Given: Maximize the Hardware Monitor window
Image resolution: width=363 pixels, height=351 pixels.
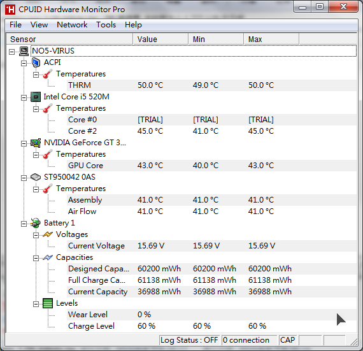Looking at the screenshot, I should (x=320, y=7).
